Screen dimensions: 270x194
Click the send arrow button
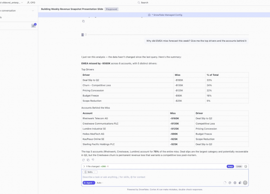245,183
